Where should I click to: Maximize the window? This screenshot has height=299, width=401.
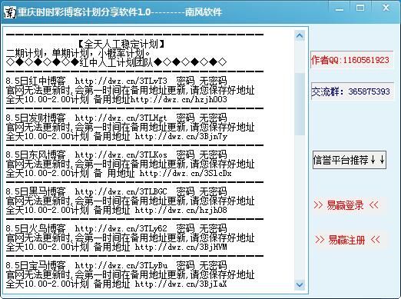[x=360, y=8]
